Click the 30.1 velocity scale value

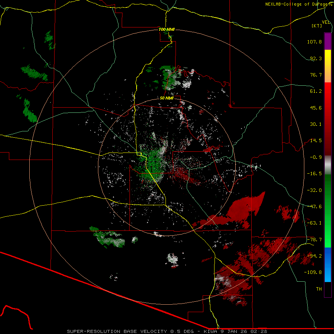pyautogui.click(x=316, y=124)
